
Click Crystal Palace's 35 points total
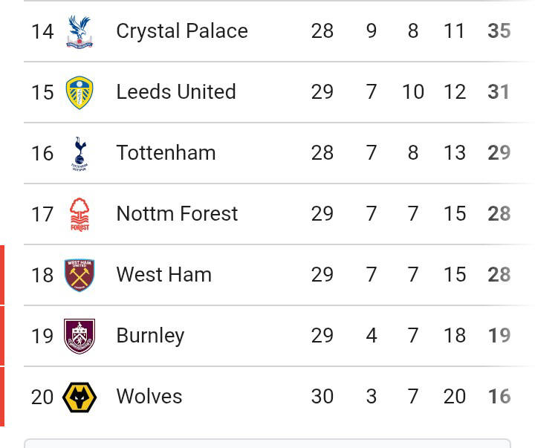[x=499, y=31]
